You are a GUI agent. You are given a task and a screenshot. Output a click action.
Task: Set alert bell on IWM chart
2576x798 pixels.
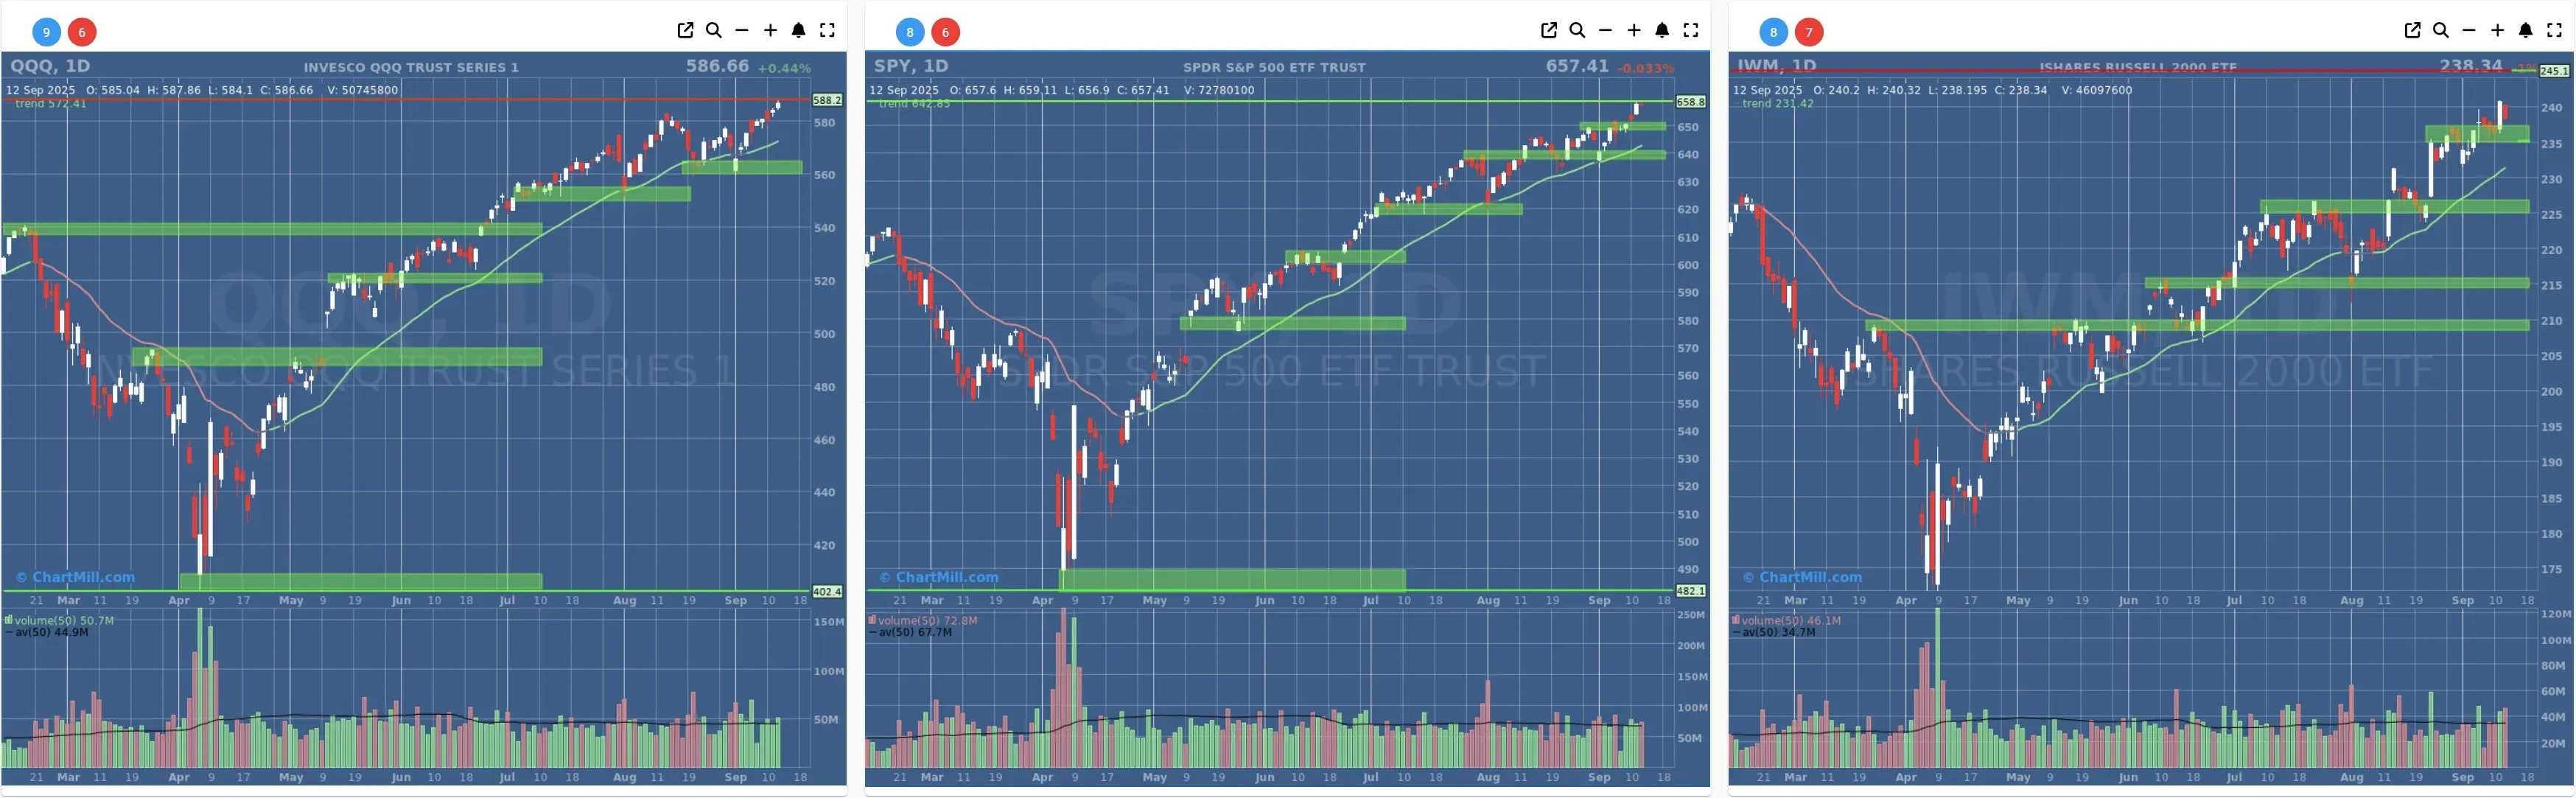point(2526,31)
